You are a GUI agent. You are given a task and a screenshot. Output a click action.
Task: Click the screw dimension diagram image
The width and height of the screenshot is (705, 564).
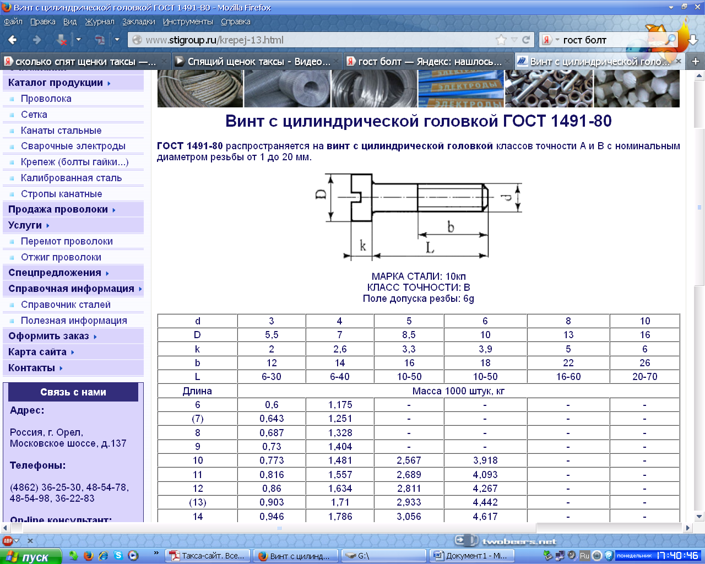pos(419,216)
